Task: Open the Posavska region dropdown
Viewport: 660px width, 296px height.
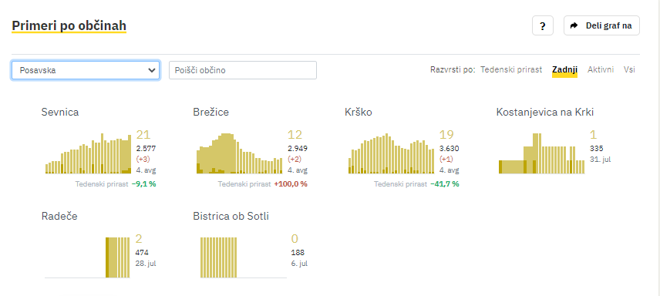Action: (86, 70)
